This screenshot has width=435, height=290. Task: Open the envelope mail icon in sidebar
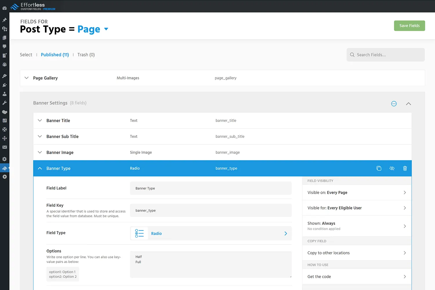5,147
